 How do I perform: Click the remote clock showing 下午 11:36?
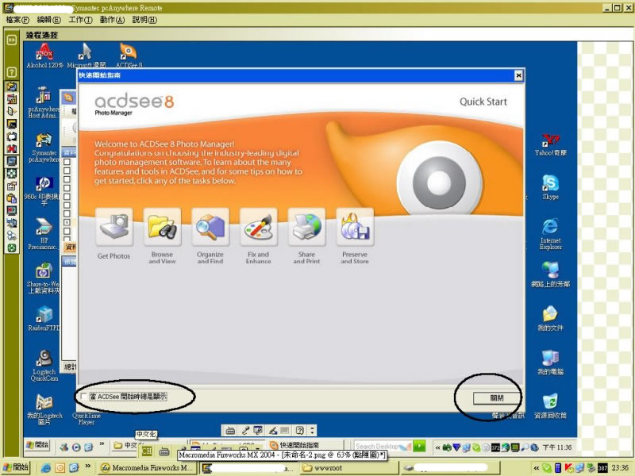(x=557, y=447)
